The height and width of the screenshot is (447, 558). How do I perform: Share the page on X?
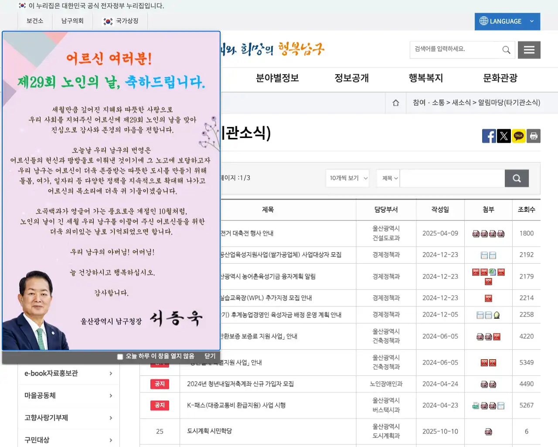(x=504, y=136)
